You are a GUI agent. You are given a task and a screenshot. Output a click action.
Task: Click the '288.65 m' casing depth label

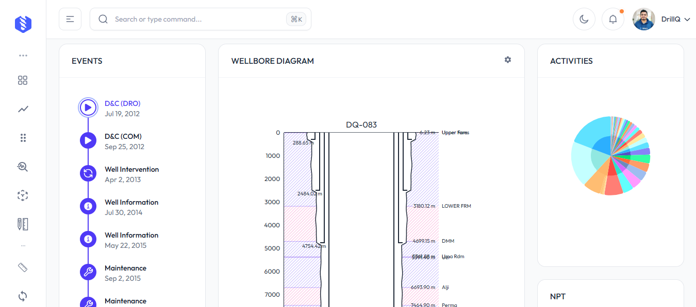(x=303, y=143)
